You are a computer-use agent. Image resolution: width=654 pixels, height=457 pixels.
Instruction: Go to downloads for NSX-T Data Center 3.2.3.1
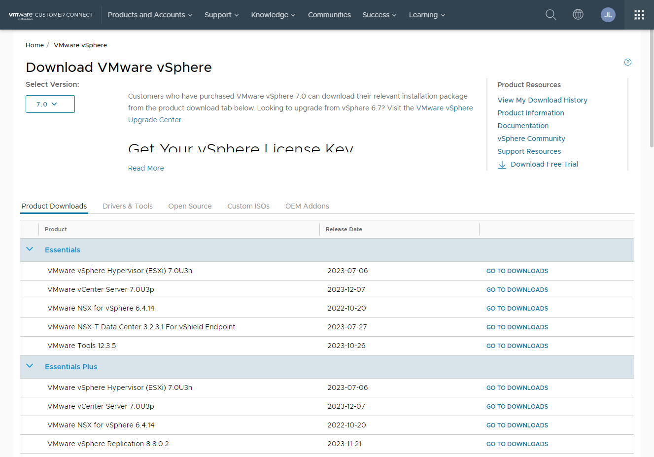[517, 327]
